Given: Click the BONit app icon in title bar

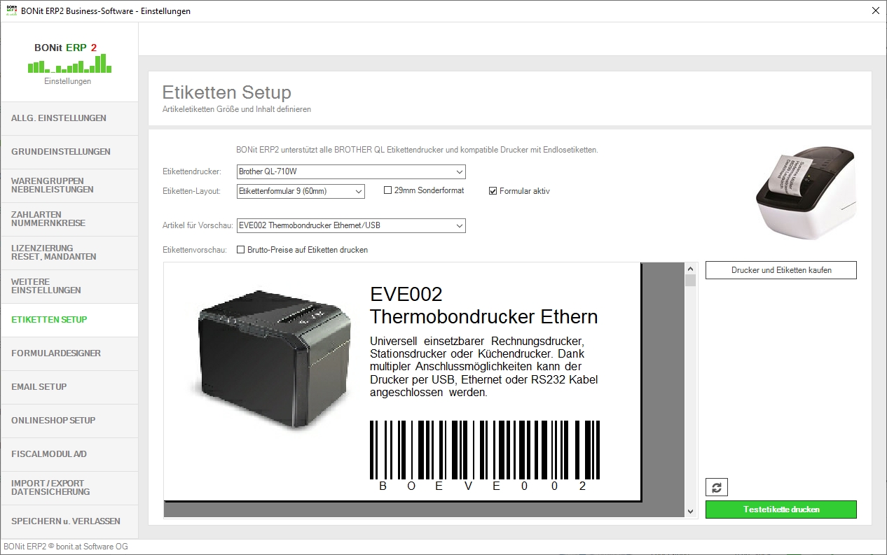Looking at the screenshot, I should (x=11, y=10).
